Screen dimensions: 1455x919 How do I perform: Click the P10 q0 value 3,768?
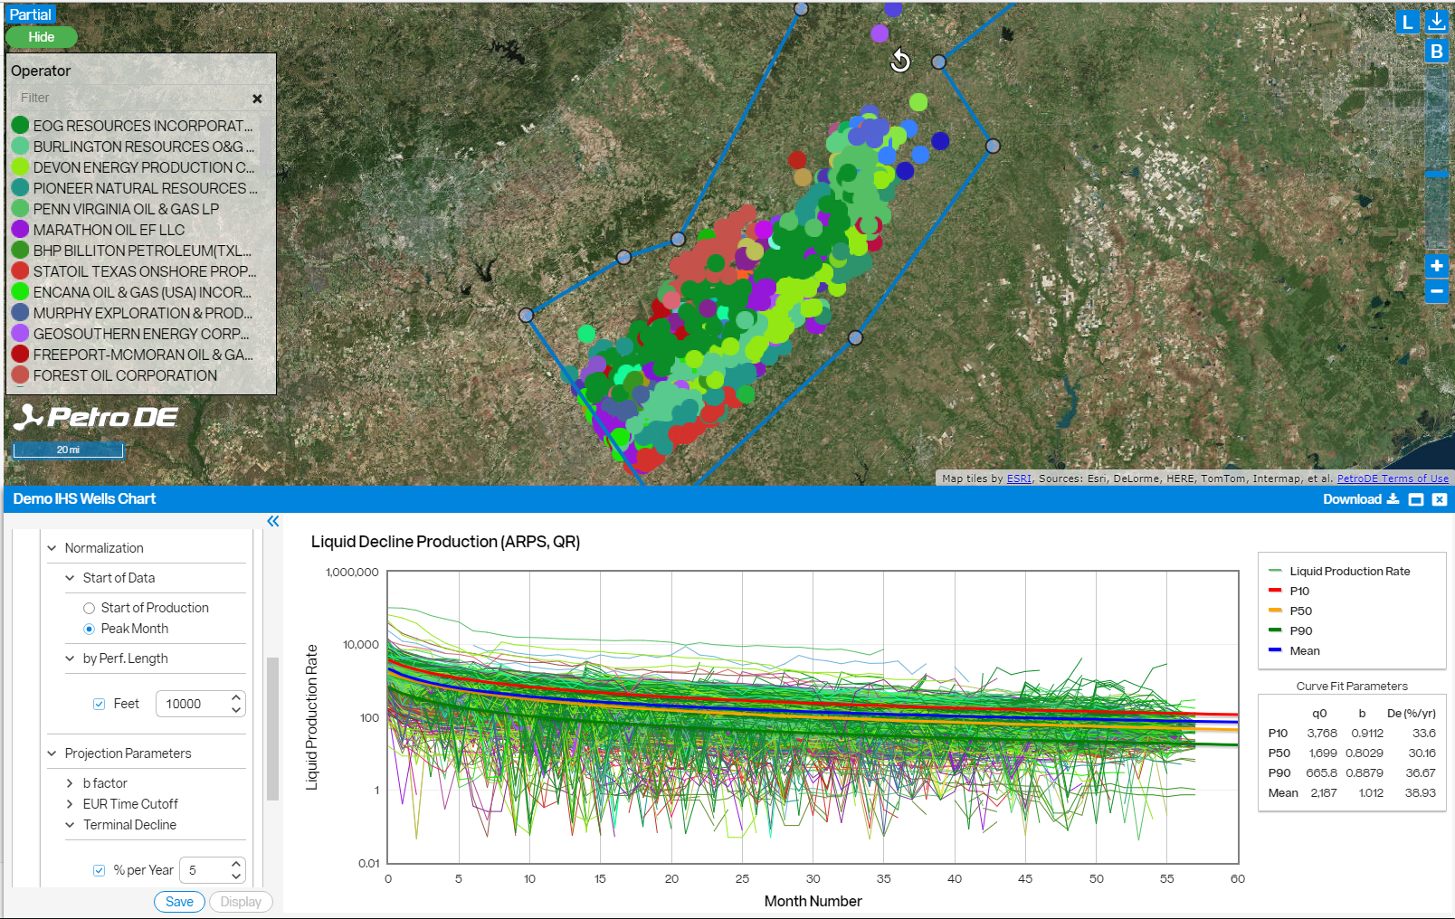pyautogui.click(x=1322, y=734)
